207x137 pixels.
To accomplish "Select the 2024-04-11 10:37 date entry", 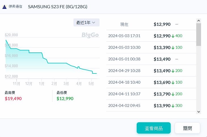I will (x=124, y=94).
